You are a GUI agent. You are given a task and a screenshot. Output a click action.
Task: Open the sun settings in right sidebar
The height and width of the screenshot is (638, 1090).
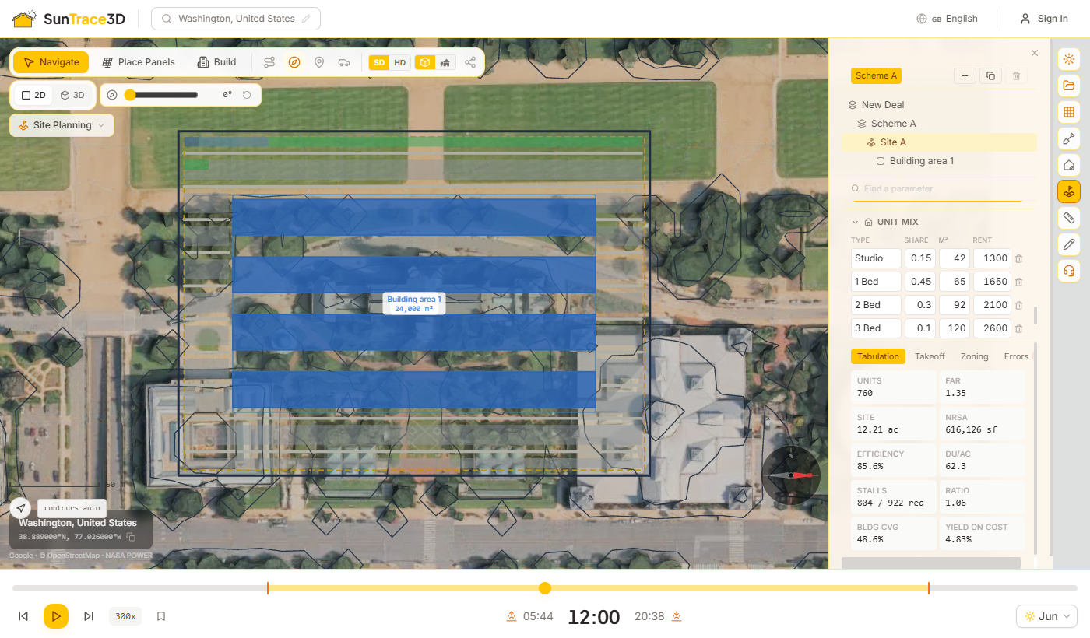1069,59
